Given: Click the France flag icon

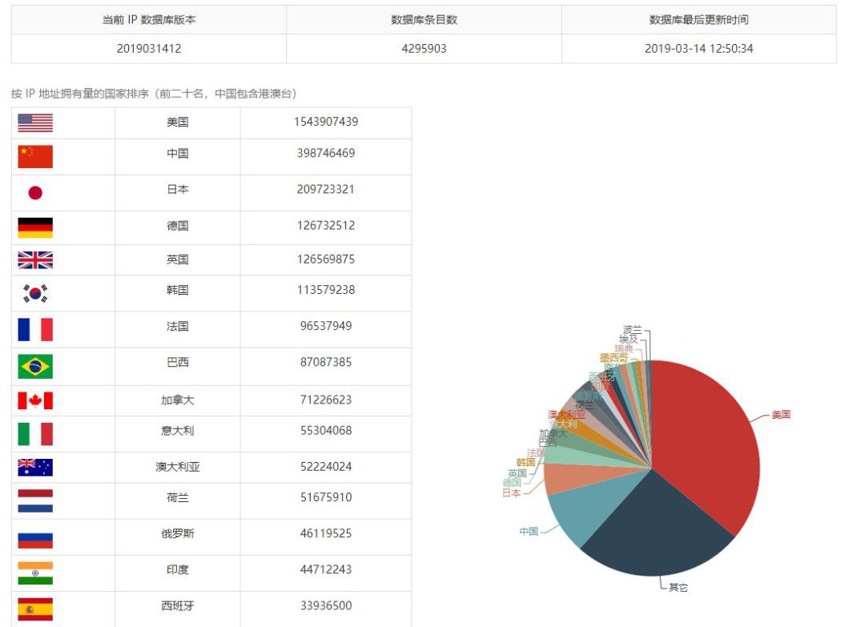Looking at the screenshot, I should pyautogui.click(x=35, y=329).
